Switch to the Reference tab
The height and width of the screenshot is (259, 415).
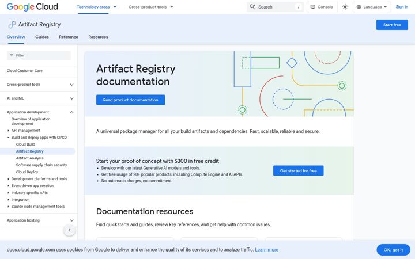69,37
